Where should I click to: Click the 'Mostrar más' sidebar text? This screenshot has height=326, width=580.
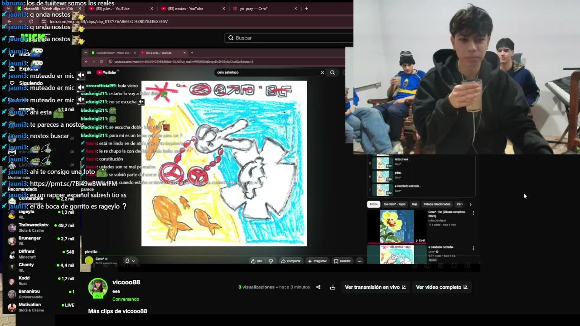(x=19, y=177)
